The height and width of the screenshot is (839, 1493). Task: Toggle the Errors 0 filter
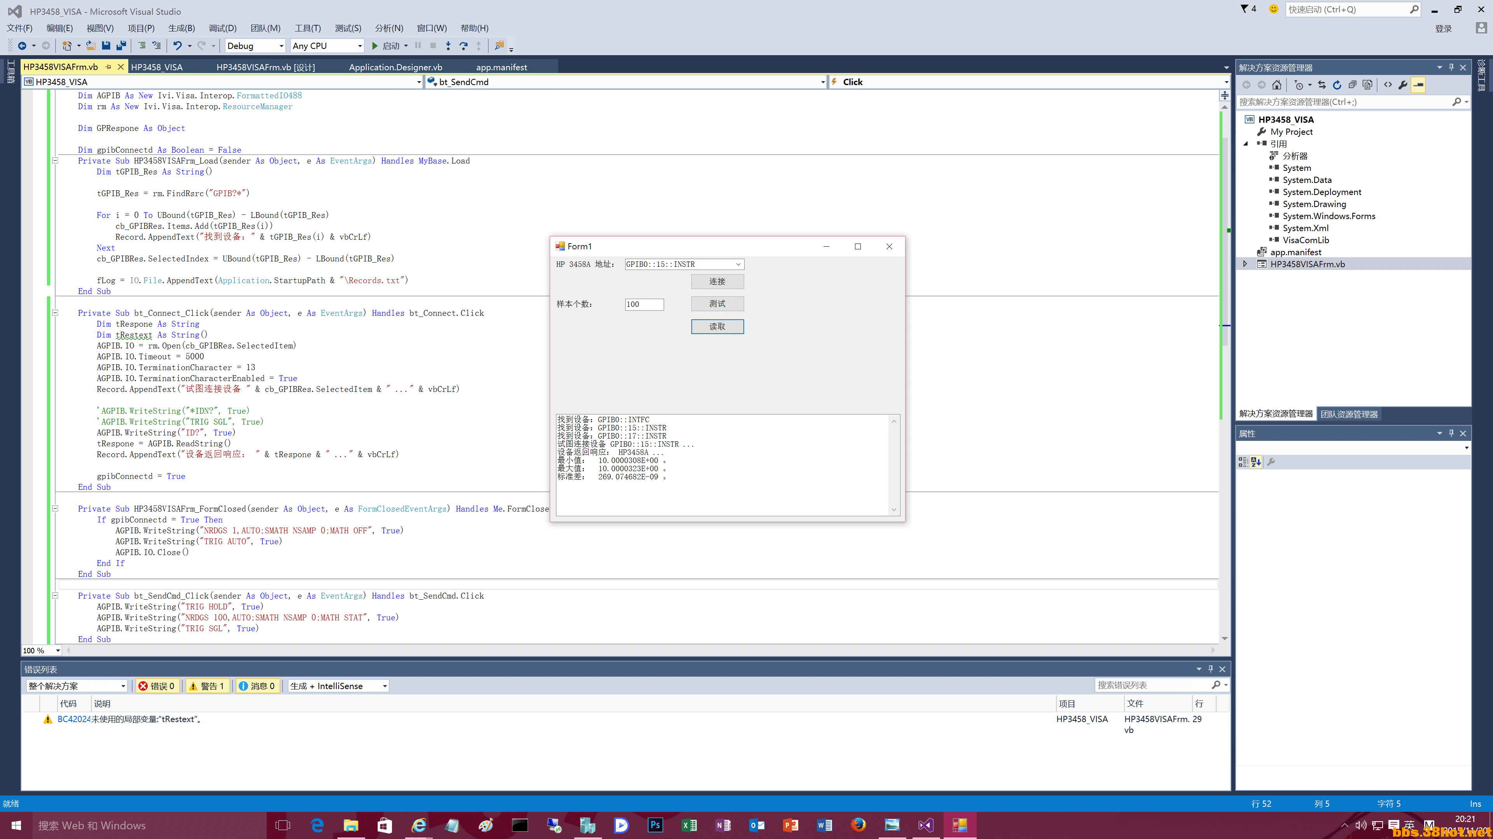[156, 686]
